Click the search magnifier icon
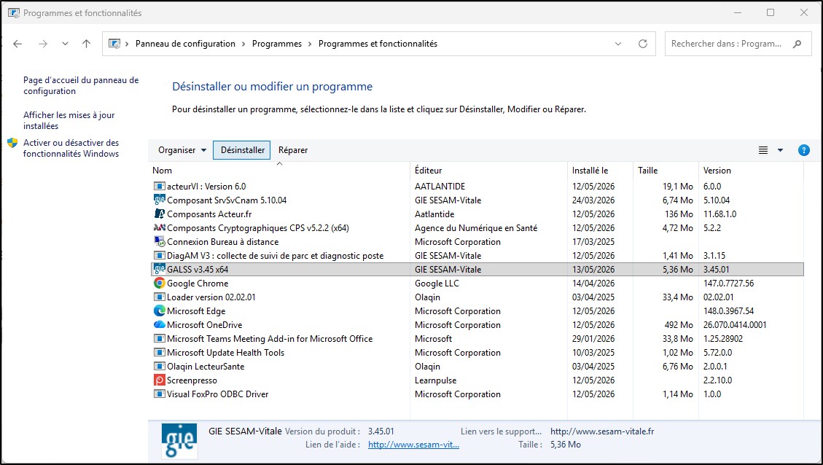 click(797, 44)
